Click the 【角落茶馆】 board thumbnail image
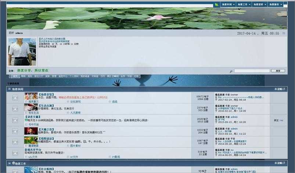295x173 pixels. coord(31,96)
